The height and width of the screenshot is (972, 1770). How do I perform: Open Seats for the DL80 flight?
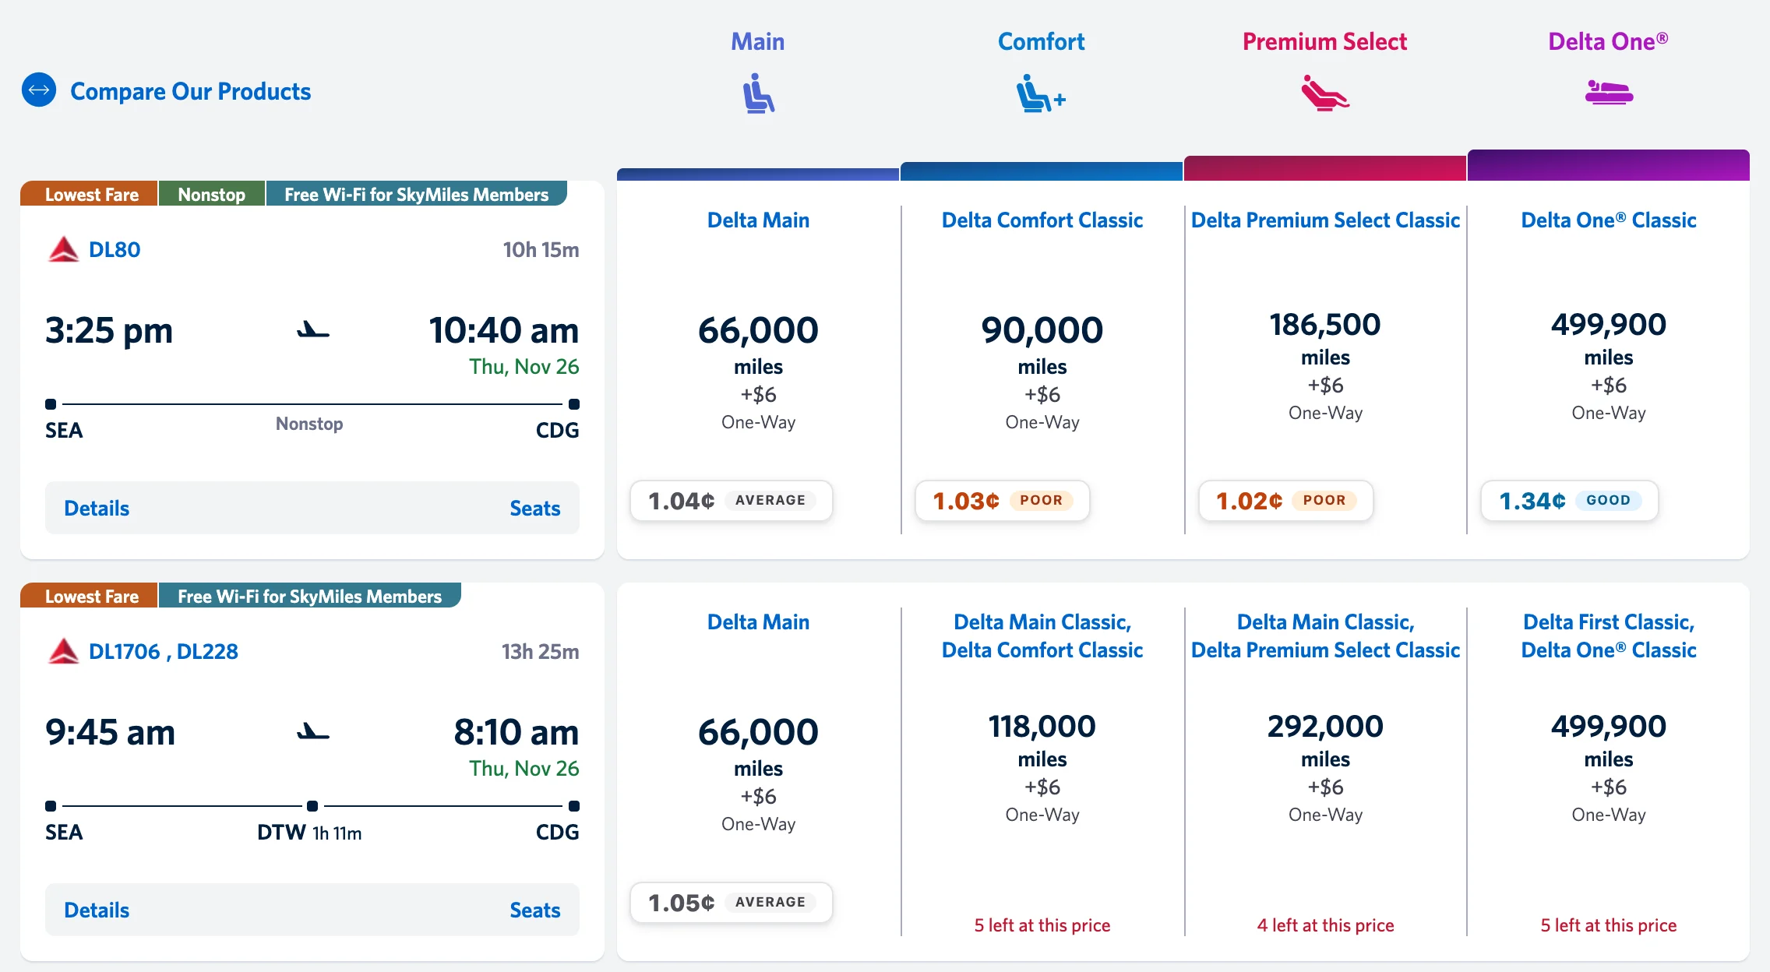(x=535, y=508)
